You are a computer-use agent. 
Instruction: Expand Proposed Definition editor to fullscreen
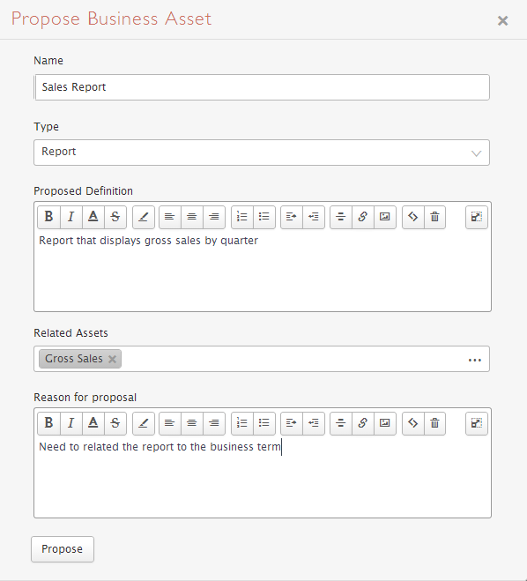click(x=476, y=217)
